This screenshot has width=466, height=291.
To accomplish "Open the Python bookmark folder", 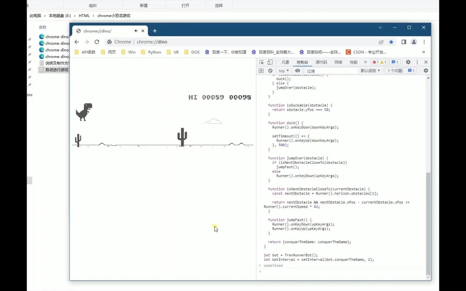I will 151,52.
